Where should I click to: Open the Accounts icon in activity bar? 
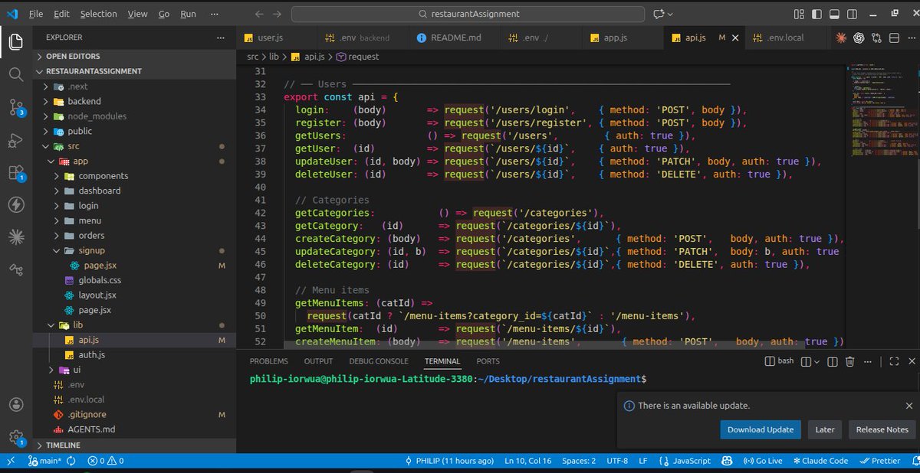[16, 405]
